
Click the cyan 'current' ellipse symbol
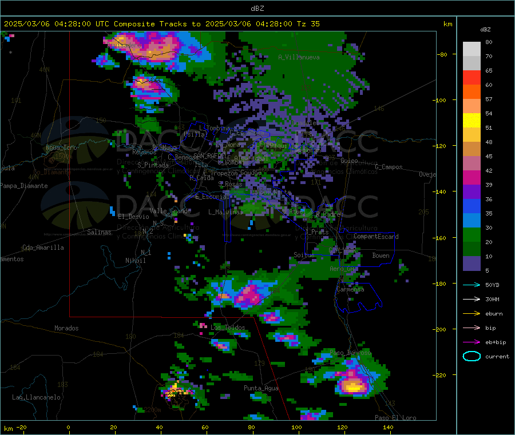[x=472, y=356]
